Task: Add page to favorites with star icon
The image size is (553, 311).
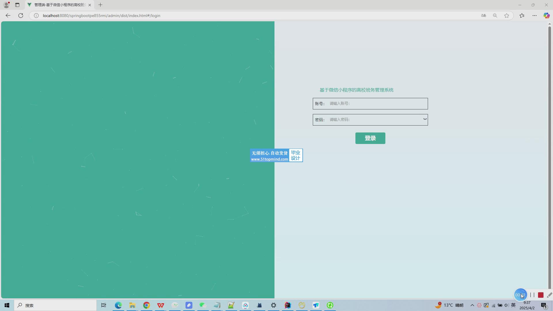Action: (507, 16)
